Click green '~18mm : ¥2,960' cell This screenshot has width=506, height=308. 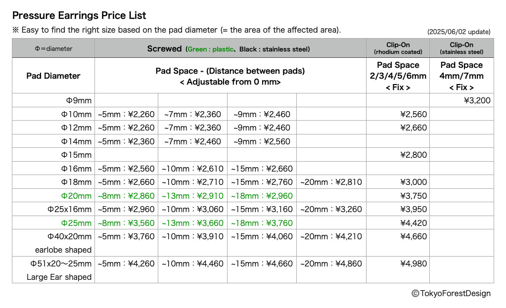(262, 196)
